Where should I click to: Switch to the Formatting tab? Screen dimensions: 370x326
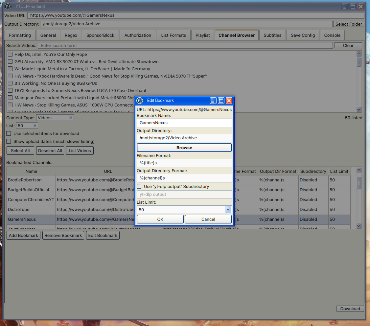pos(20,35)
